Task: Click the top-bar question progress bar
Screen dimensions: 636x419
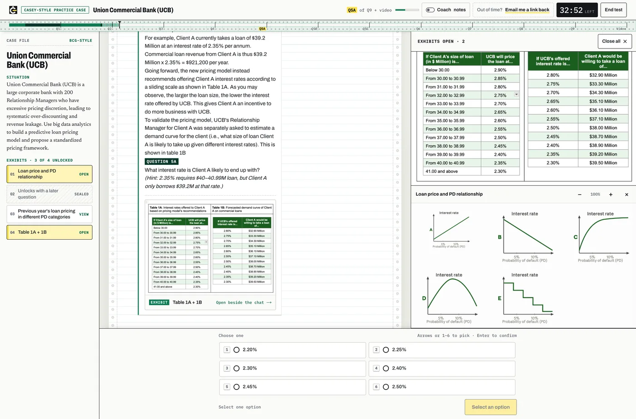Action: tap(407, 10)
